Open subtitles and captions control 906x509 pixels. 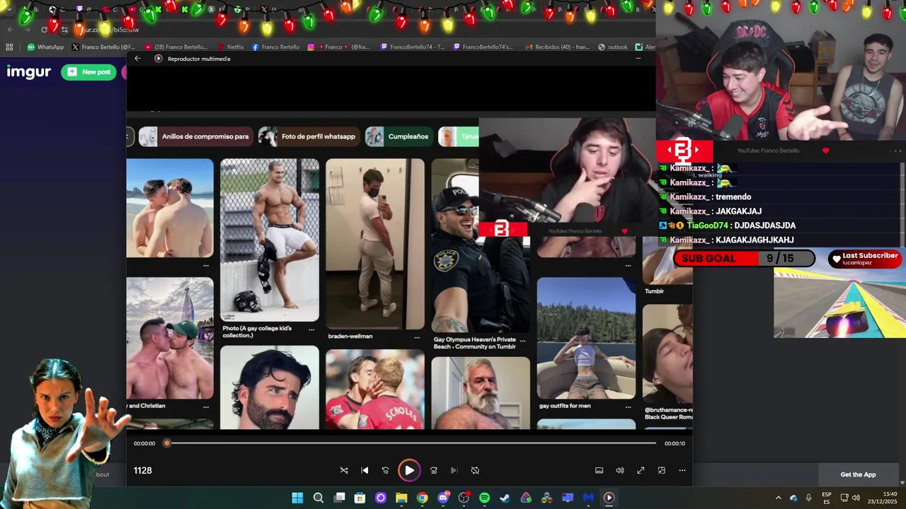coord(599,470)
